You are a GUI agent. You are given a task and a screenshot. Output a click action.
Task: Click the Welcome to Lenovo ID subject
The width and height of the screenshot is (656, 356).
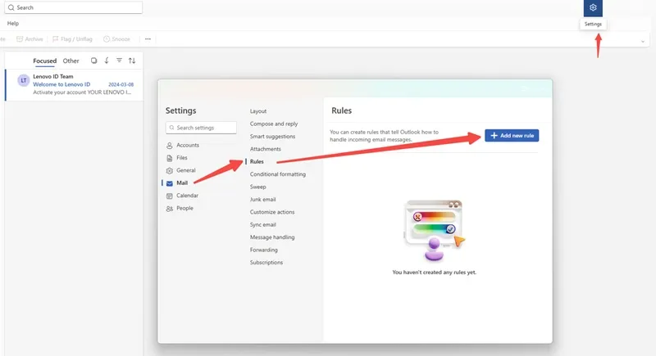(61, 84)
